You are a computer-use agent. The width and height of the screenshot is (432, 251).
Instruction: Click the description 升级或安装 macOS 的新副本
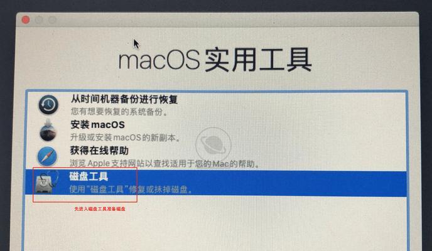(x=125, y=137)
